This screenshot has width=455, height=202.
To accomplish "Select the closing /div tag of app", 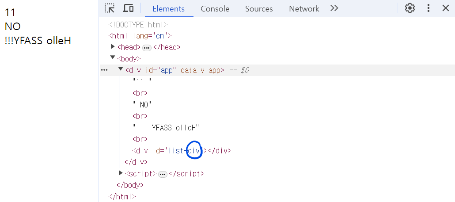I will coord(136,162).
